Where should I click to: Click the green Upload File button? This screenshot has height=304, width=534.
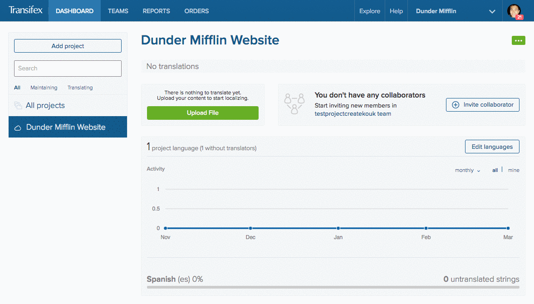(203, 113)
